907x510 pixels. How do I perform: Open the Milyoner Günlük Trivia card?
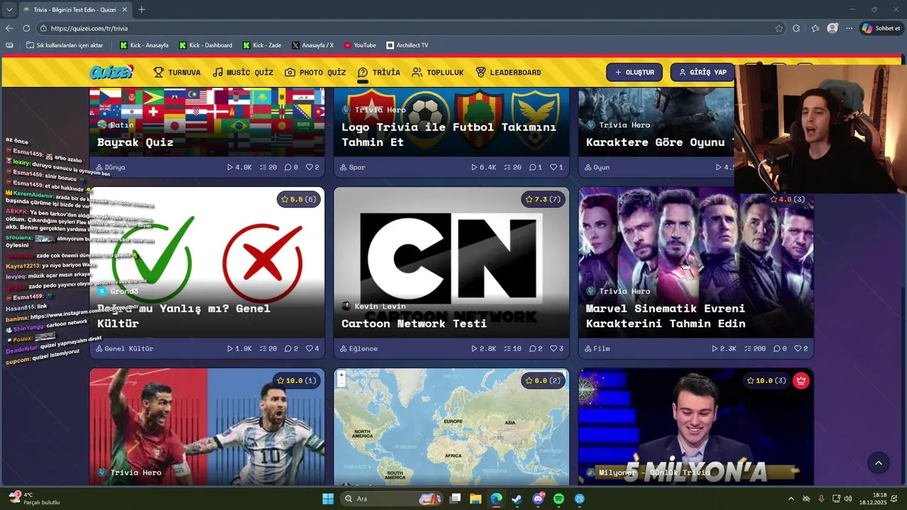[x=696, y=427]
